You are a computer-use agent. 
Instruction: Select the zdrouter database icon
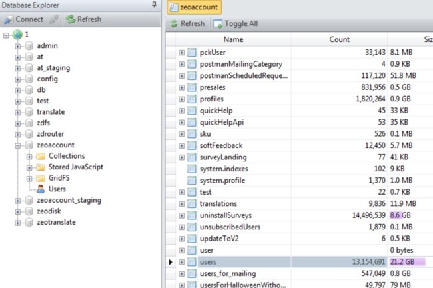click(29, 134)
